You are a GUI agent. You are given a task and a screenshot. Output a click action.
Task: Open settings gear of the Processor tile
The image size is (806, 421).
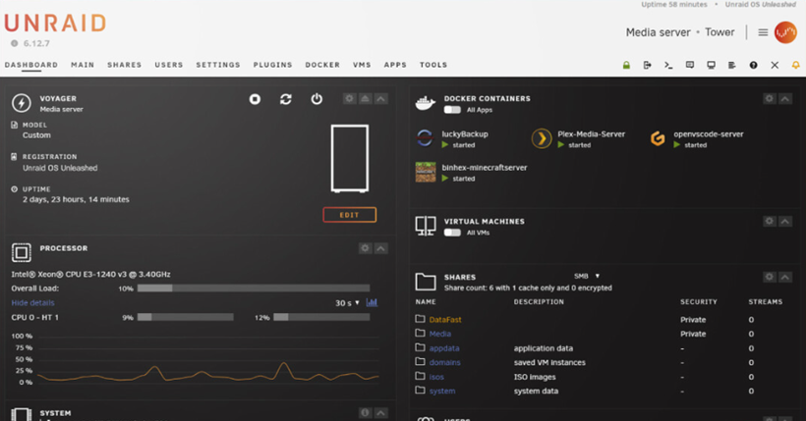[x=365, y=248]
